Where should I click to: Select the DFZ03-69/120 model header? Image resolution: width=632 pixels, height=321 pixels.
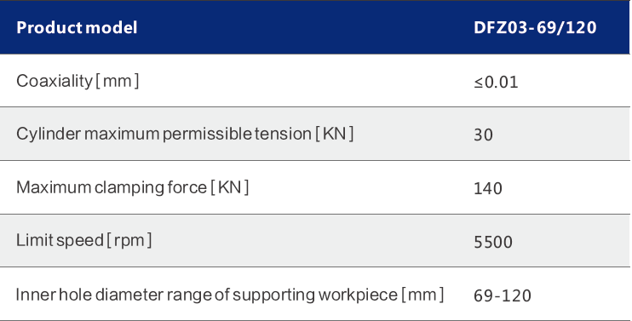coord(535,27)
